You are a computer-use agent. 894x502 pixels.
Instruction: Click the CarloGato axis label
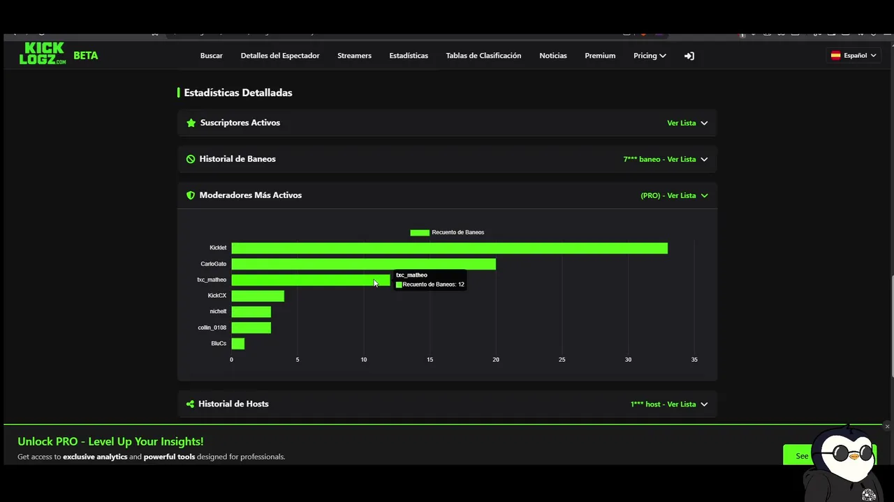[214, 264]
